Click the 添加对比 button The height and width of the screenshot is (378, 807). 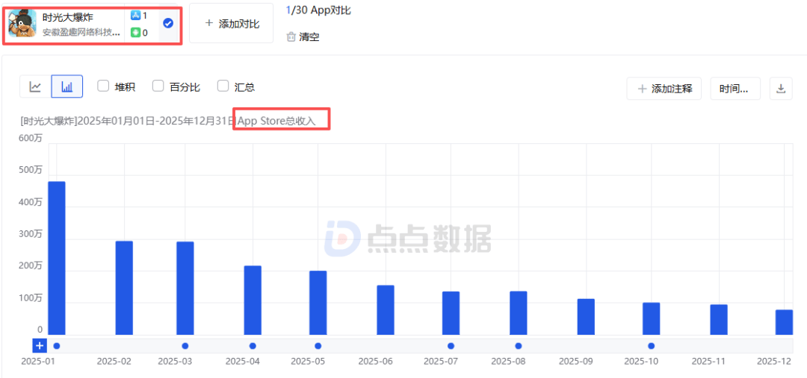coord(231,24)
